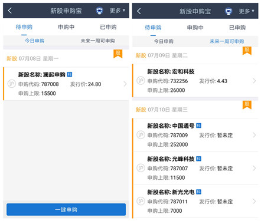Tap the 07月08日 星期一 date header

(x=38, y=58)
